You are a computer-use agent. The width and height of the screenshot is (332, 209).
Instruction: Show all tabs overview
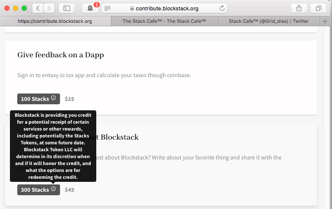[x=318, y=8]
